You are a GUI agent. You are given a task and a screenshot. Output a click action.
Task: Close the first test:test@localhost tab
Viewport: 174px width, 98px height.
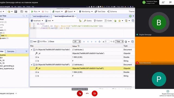tap(49, 16)
